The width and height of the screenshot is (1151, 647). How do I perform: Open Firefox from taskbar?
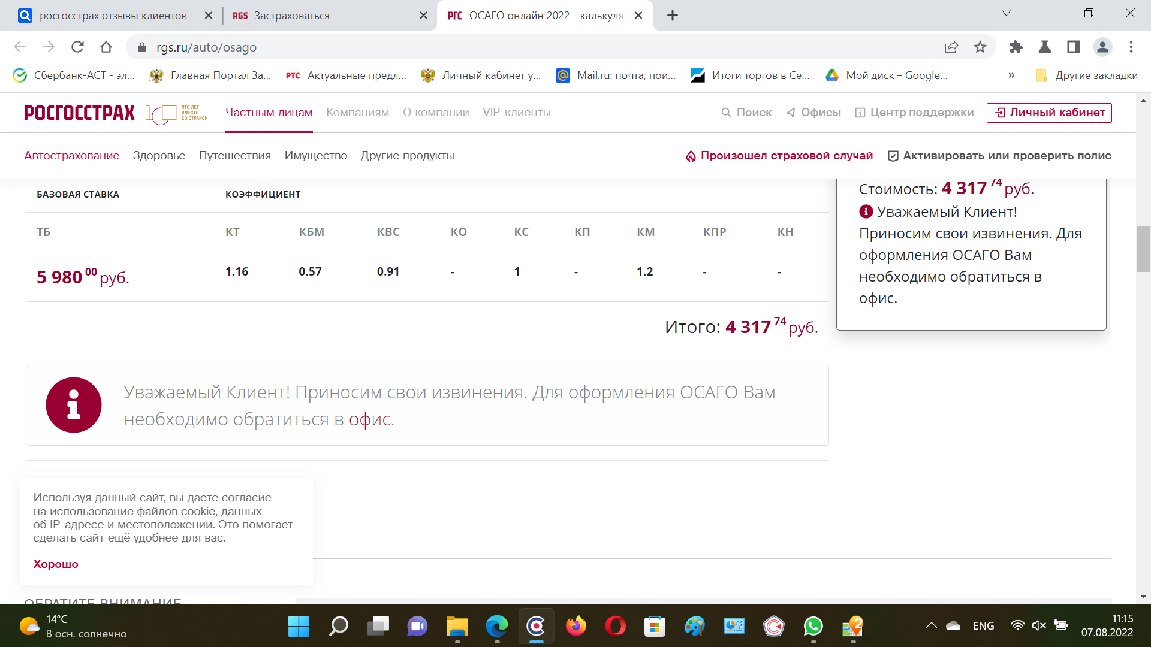pos(576,627)
